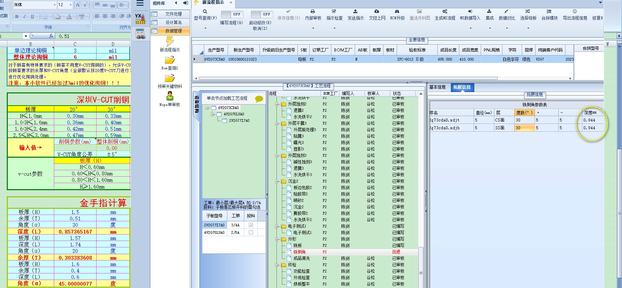This screenshot has height=288, width=622.
Task: Click the 保存信息(S) button
Action: pyautogui.click(x=288, y=15)
